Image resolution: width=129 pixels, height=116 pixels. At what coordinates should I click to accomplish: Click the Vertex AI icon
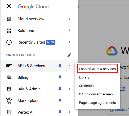click(9, 112)
